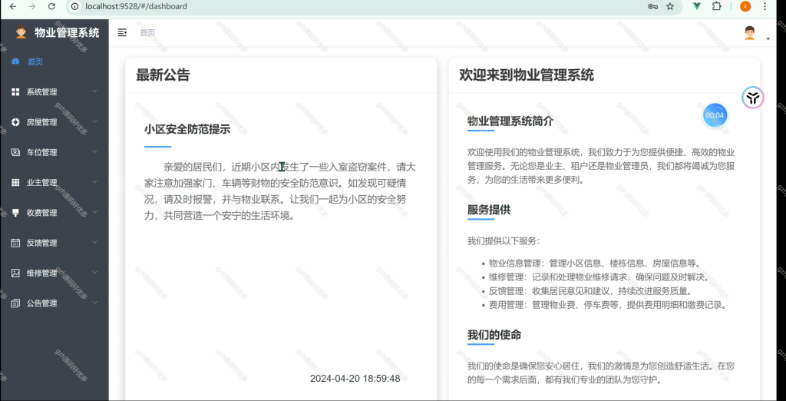Click the floating assistant icon at right edge

click(x=753, y=98)
